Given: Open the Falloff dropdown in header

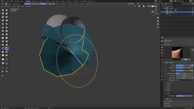Looking at the screenshot, I should click(x=77, y=4).
